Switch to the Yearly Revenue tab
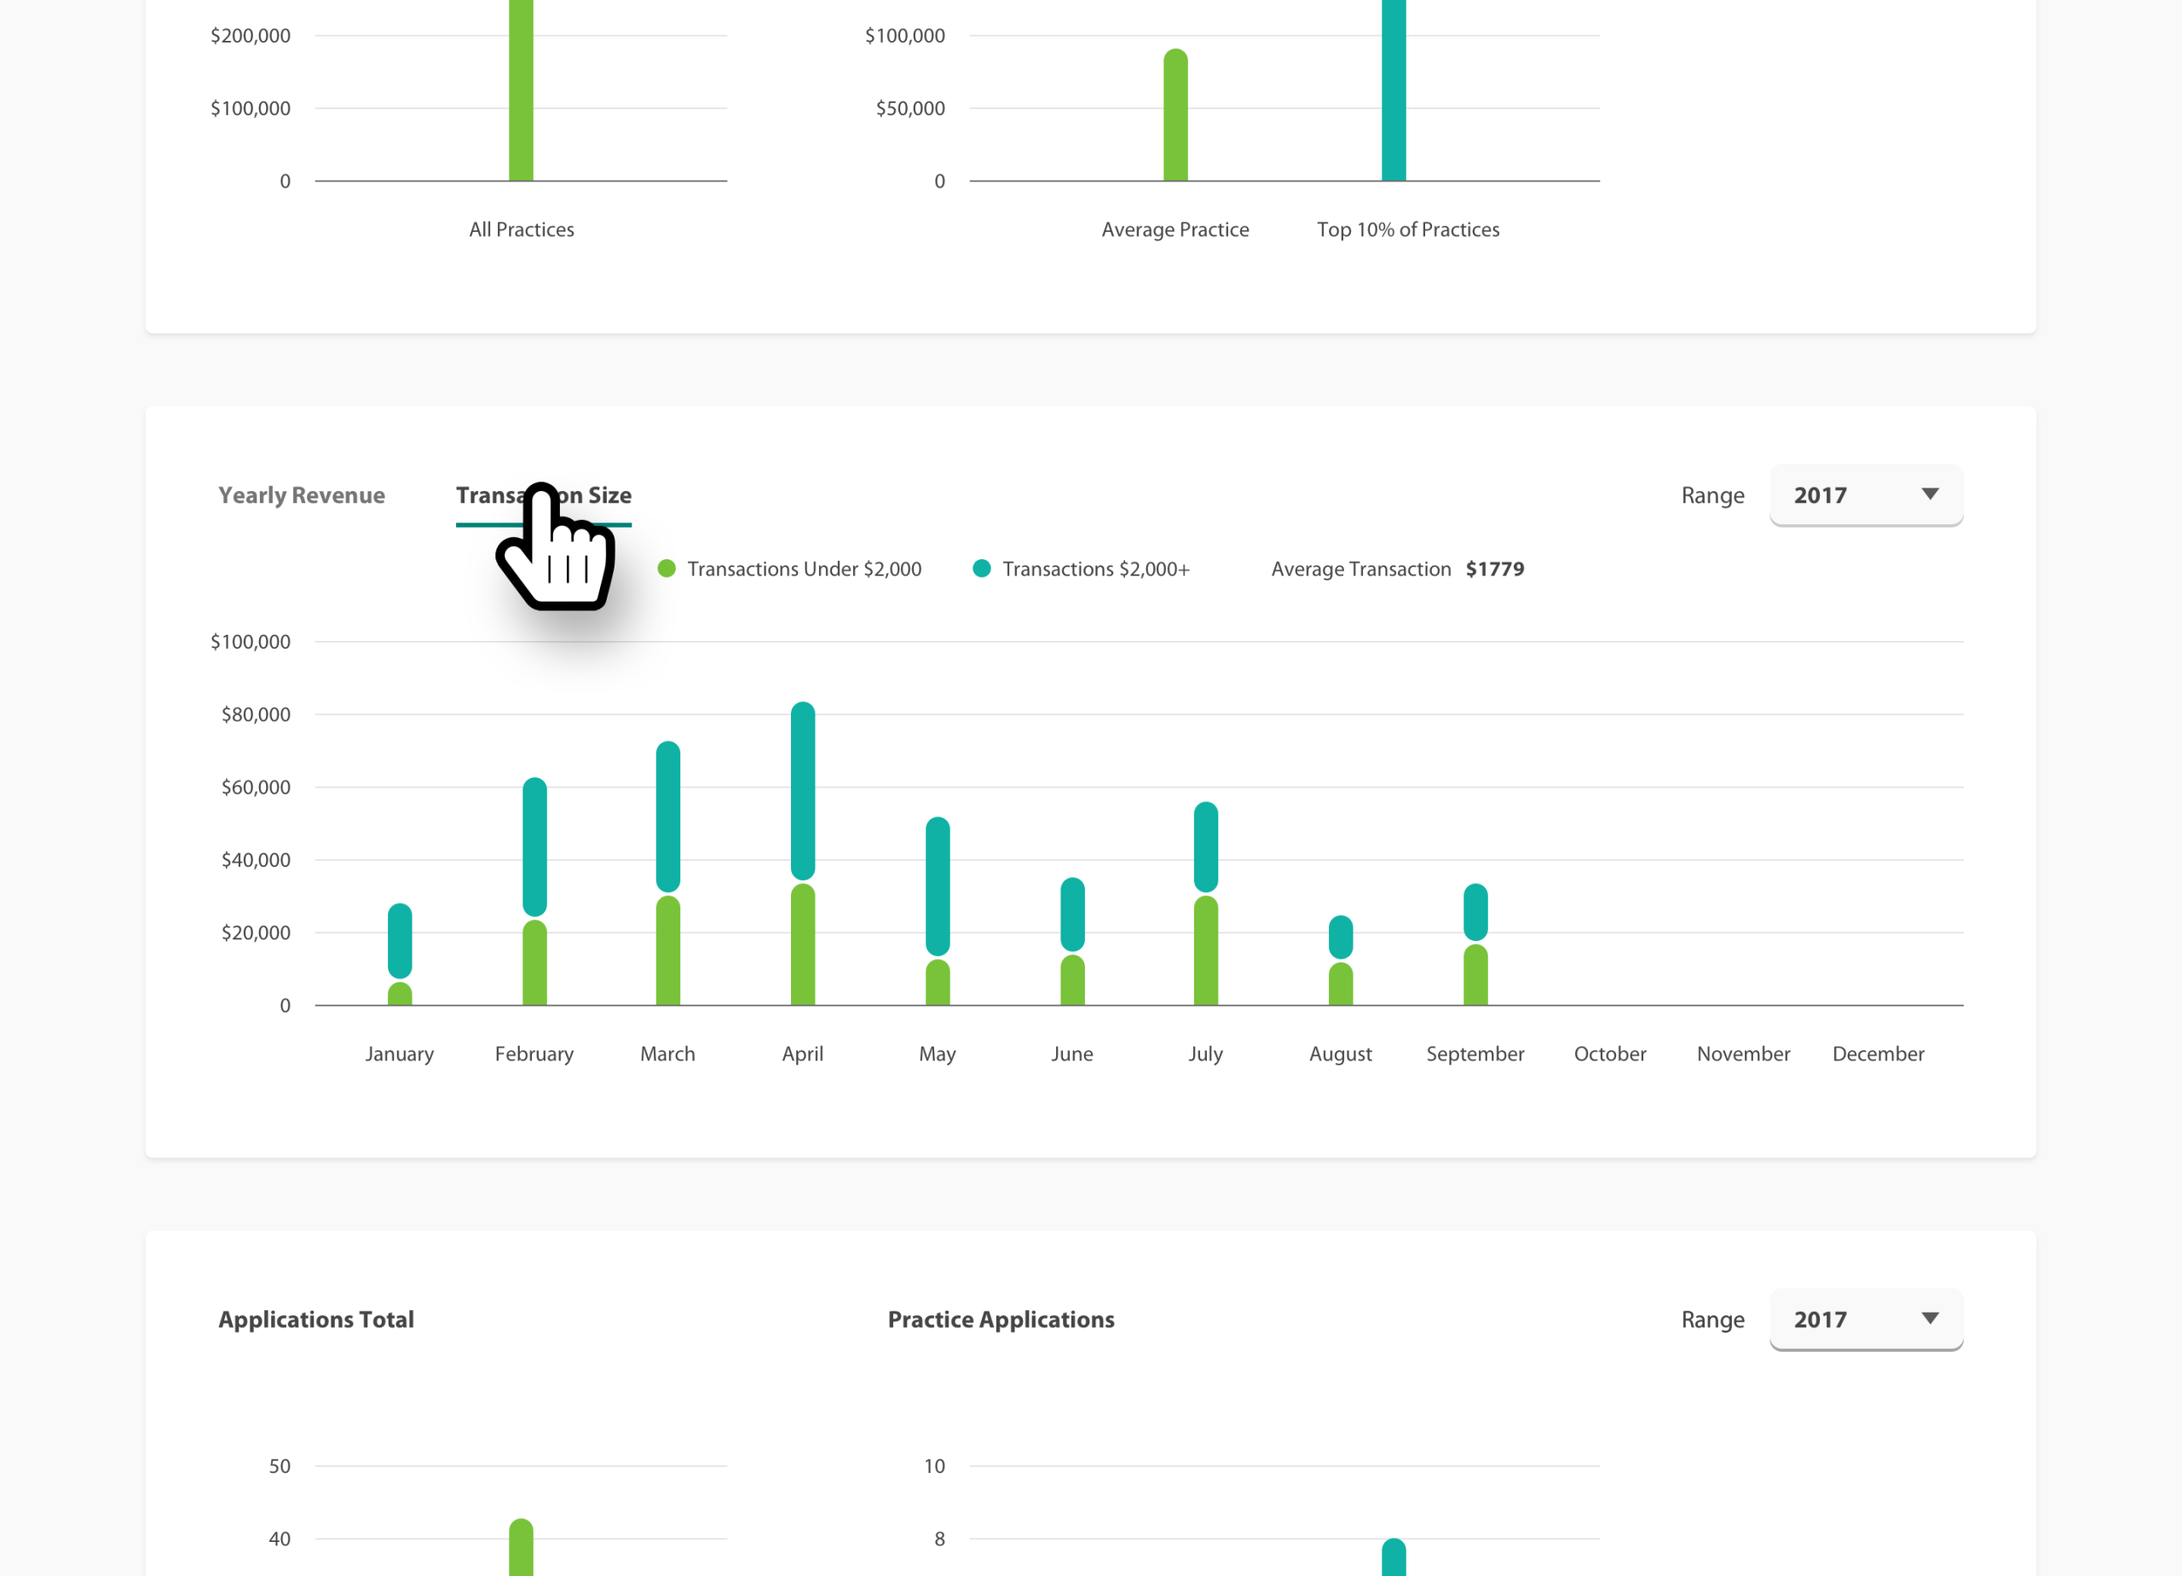Viewport: 2182px width, 1576px height. (x=301, y=495)
